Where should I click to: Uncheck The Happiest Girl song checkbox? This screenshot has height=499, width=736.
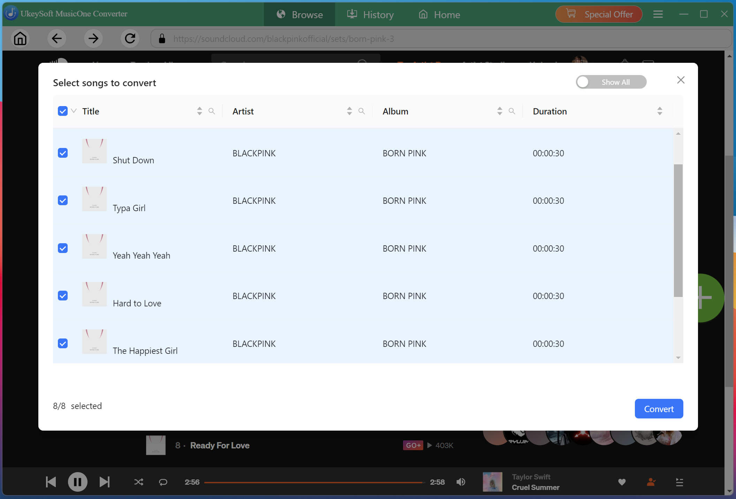point(63,344)
